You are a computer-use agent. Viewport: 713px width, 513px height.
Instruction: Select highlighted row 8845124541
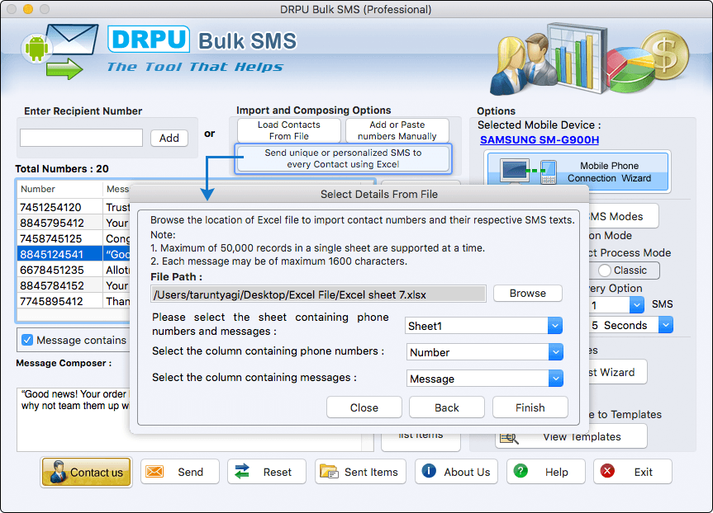[74, 254]
